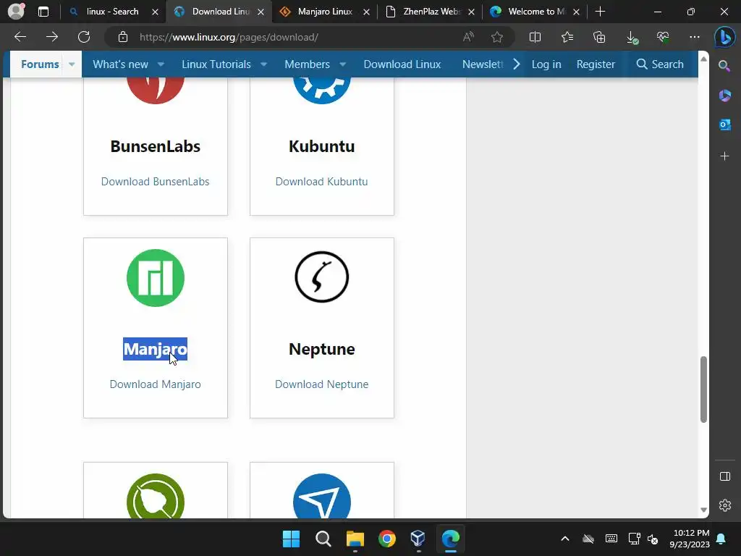Click Download BunsenLabs link
The height and width of the screenshot is (556, 741).
coord(156,182)
